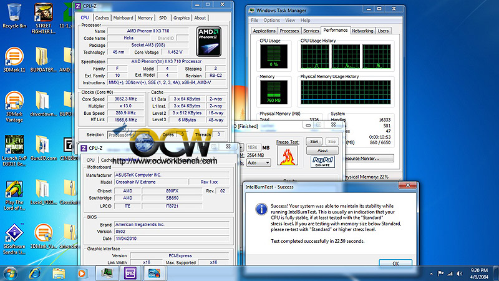Select the Performance tab in Task Manager
The width and height of the screenshot is (499, 281).
pyautogui.click(x=336, y=30)
